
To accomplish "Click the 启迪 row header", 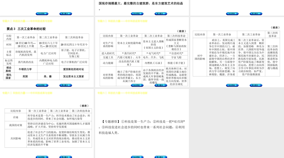I will (x=16, y=117).
